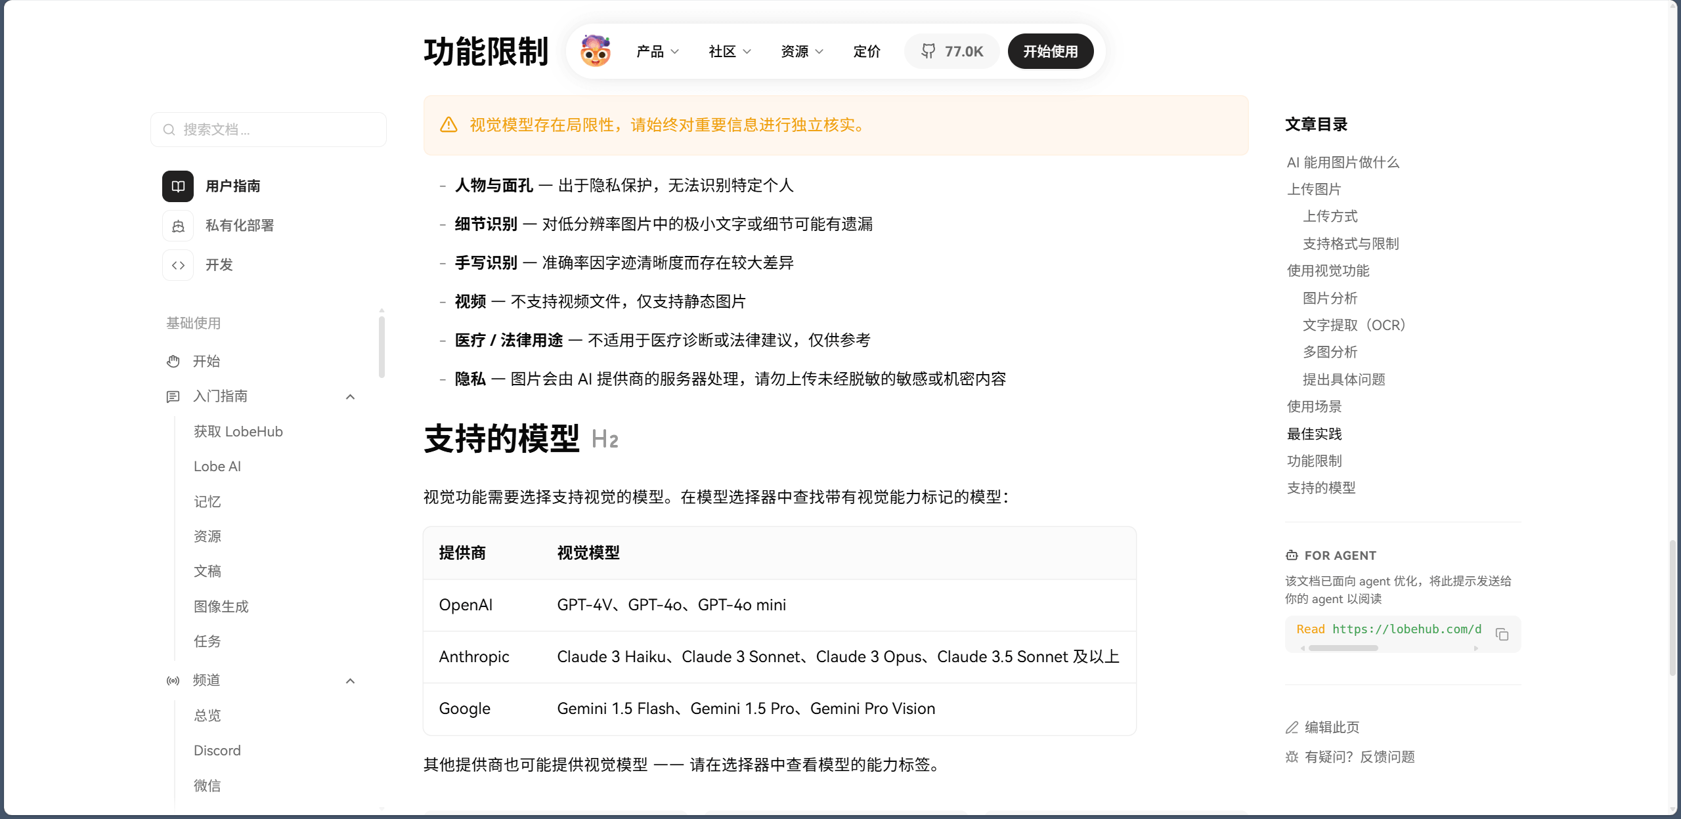Click the page vertical scrollbar thumb
This screenshot has height=819, width=1681.
tap(1672, 608)
